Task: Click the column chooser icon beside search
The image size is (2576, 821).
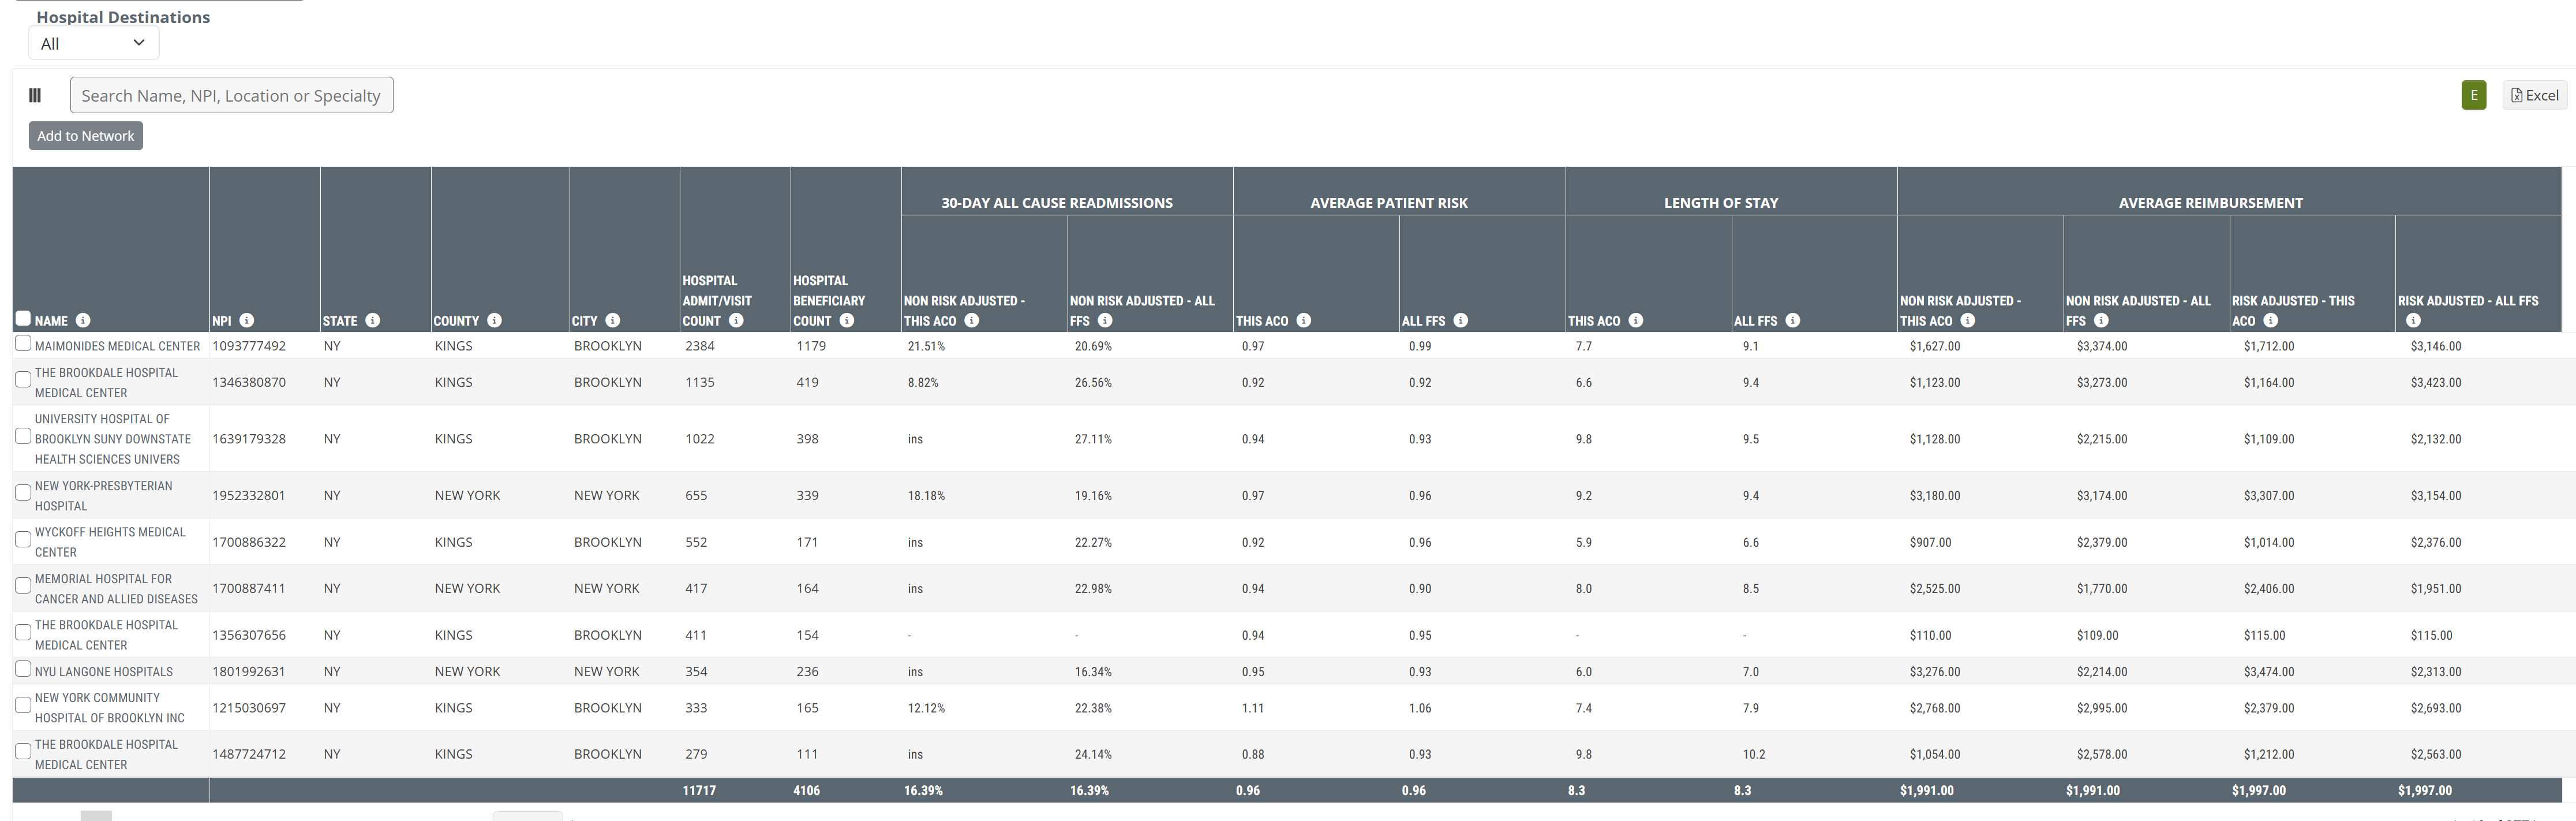Action: [35, 95]
